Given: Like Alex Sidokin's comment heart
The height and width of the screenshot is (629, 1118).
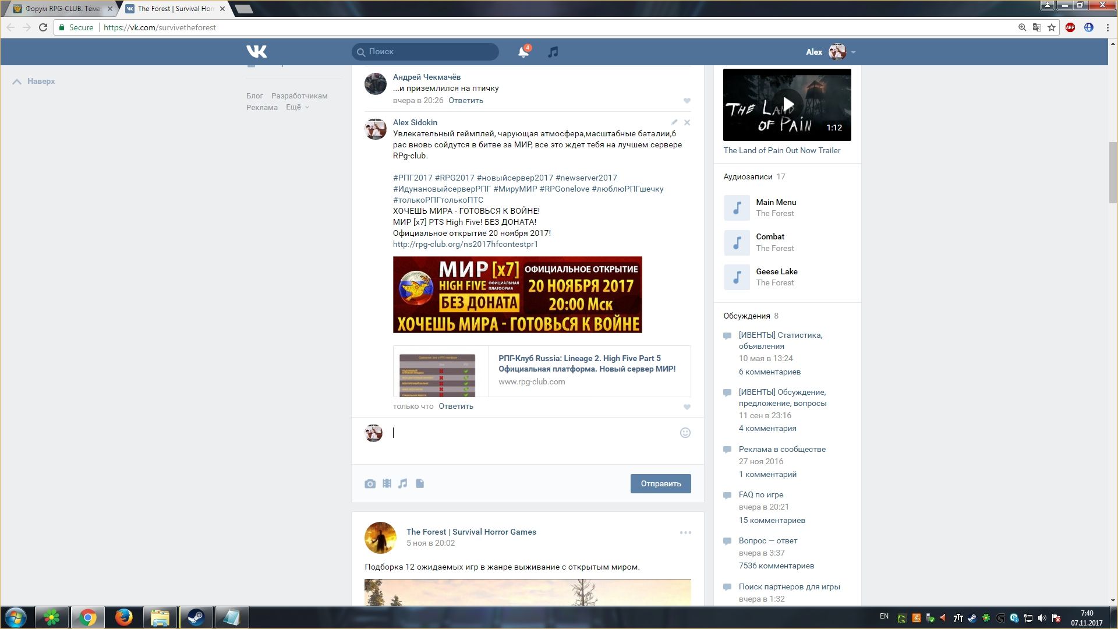Looking at the screenshot, I should pyautogui.click(x=687, y=407).
